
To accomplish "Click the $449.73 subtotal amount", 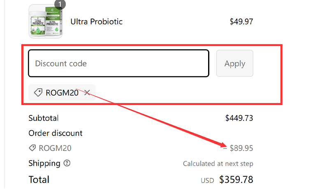I will (239, 118).
